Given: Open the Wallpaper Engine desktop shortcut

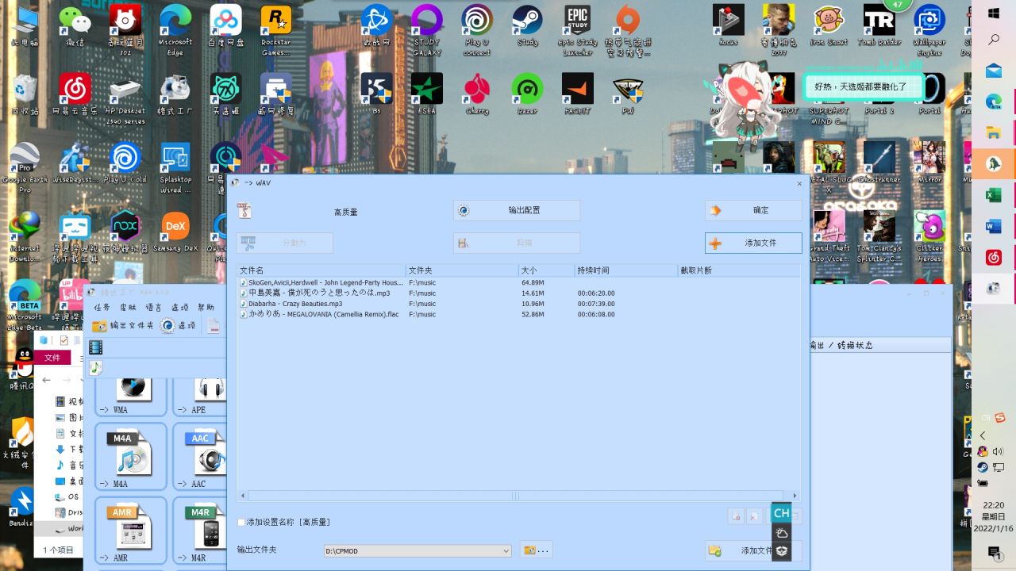Looking at the screenshot, I should (929, 31).
